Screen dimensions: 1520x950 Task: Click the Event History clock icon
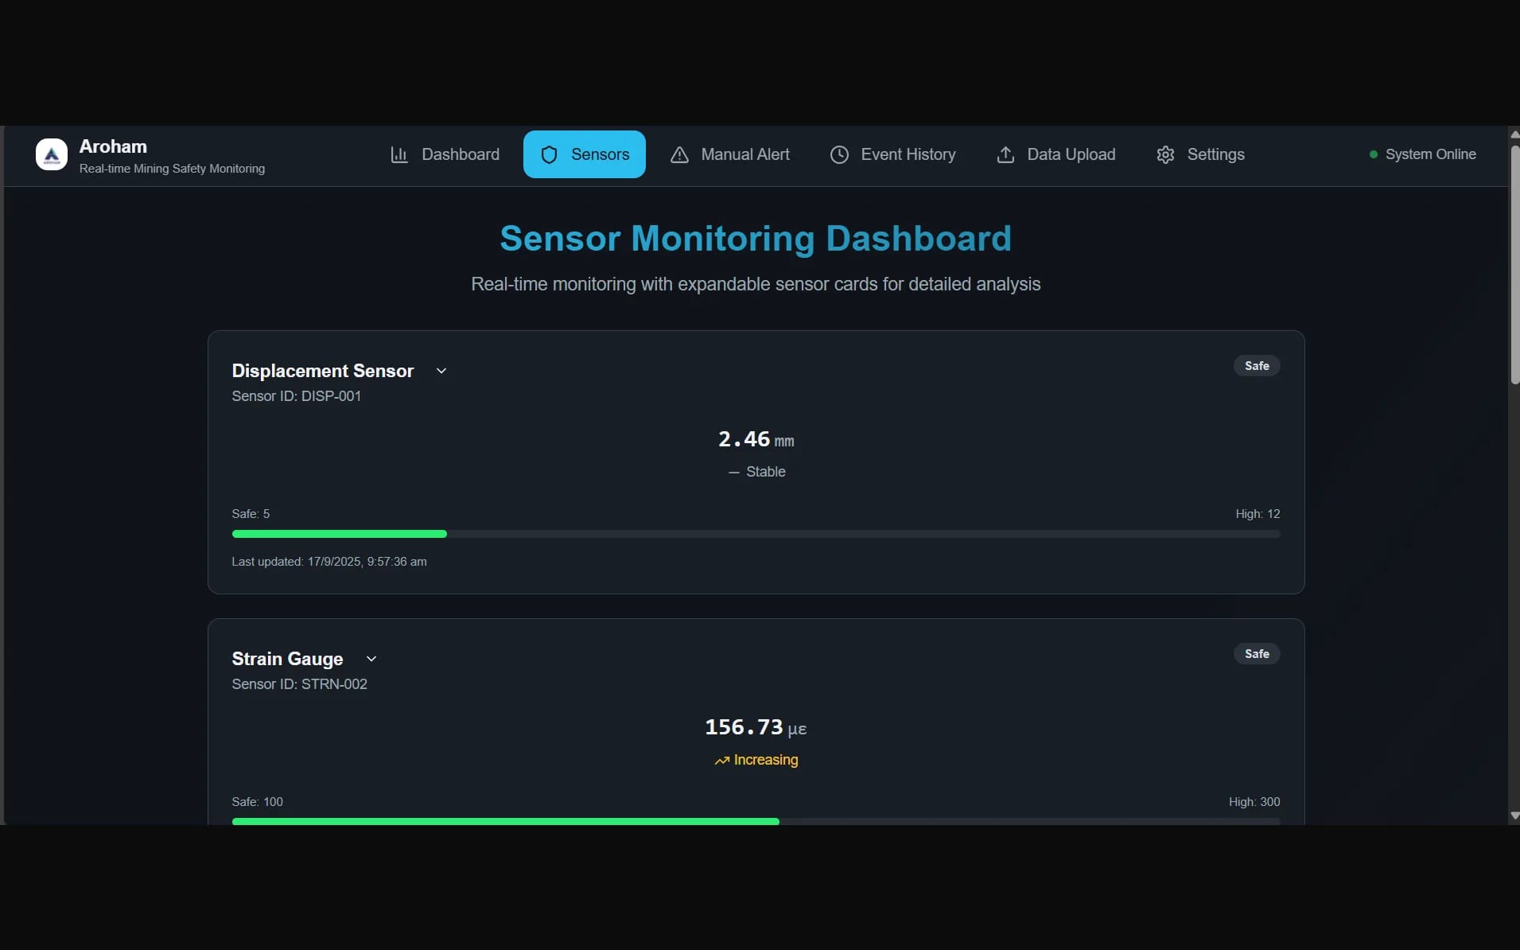(839, 154)
